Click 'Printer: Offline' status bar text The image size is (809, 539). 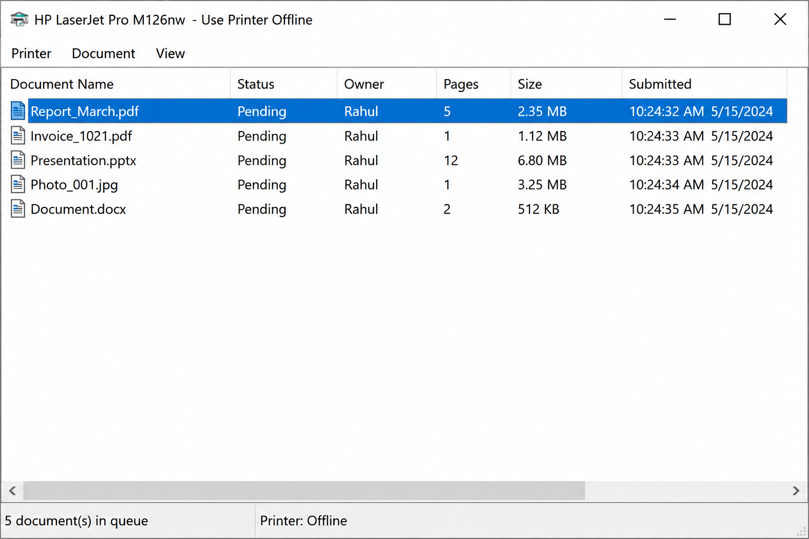(303, 521)
